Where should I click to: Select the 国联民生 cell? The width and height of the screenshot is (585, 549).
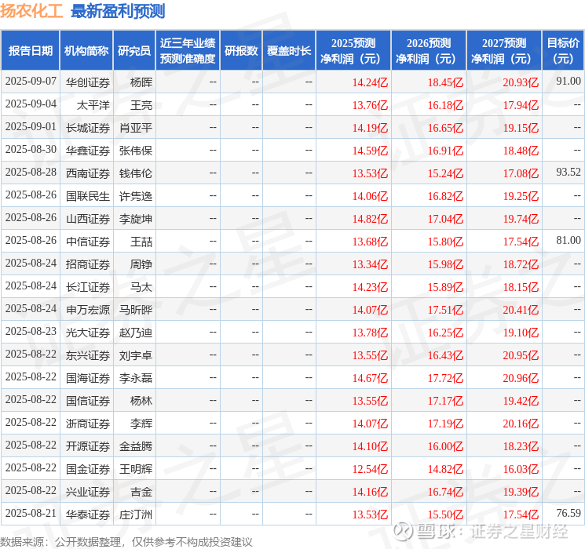pyautogui.click(x=88, y=196)
